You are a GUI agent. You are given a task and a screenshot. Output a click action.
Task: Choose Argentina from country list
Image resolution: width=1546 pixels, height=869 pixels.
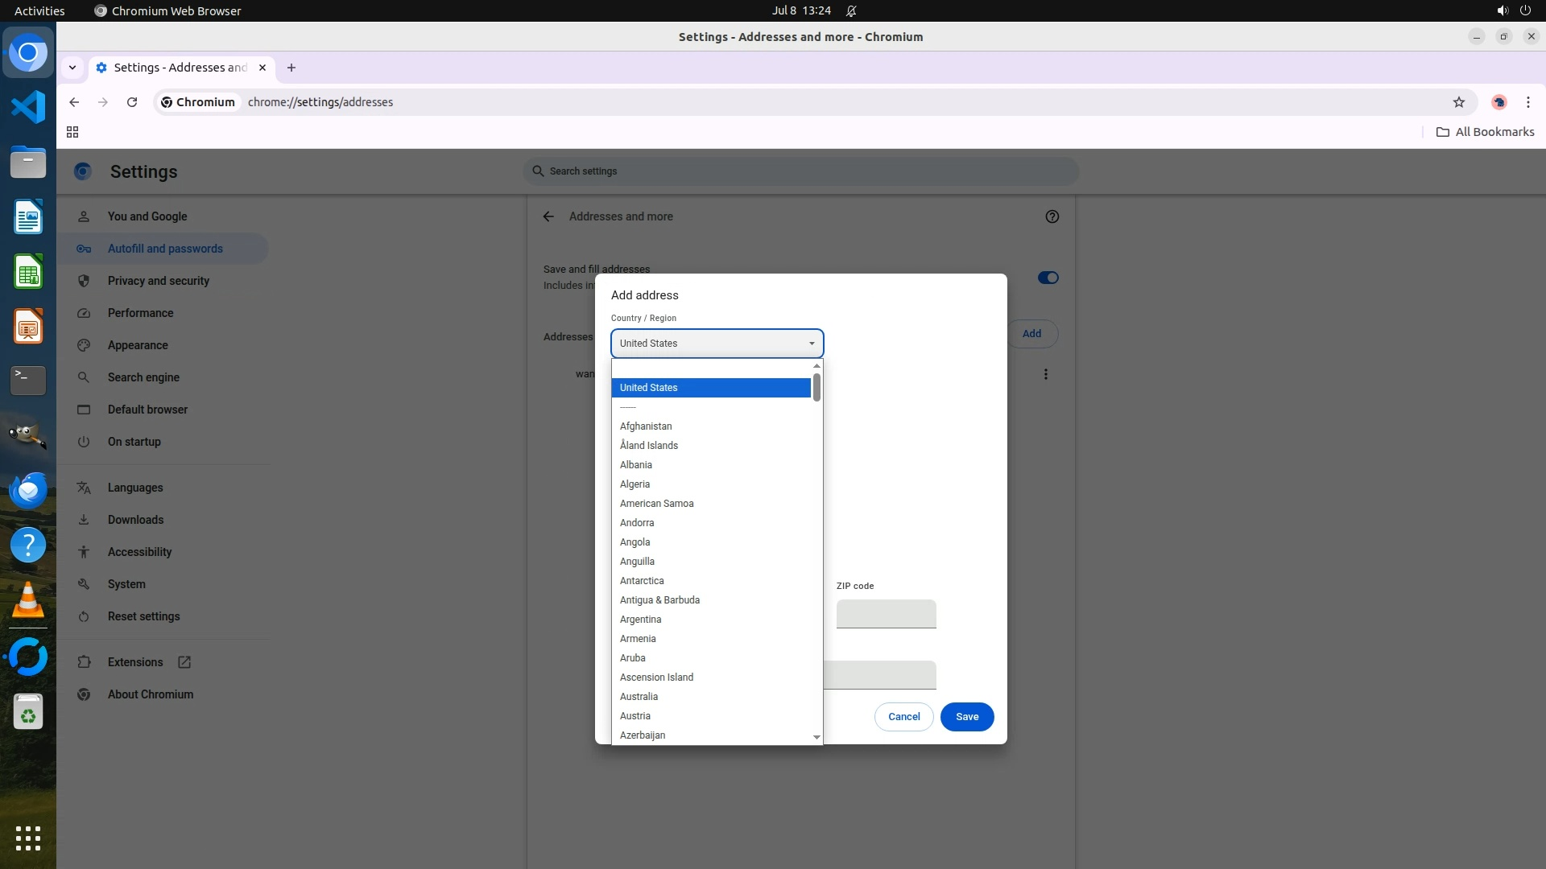tap(640, 620)
